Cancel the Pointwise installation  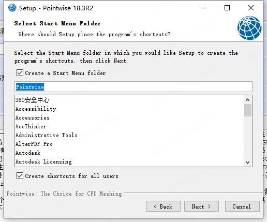242,206
